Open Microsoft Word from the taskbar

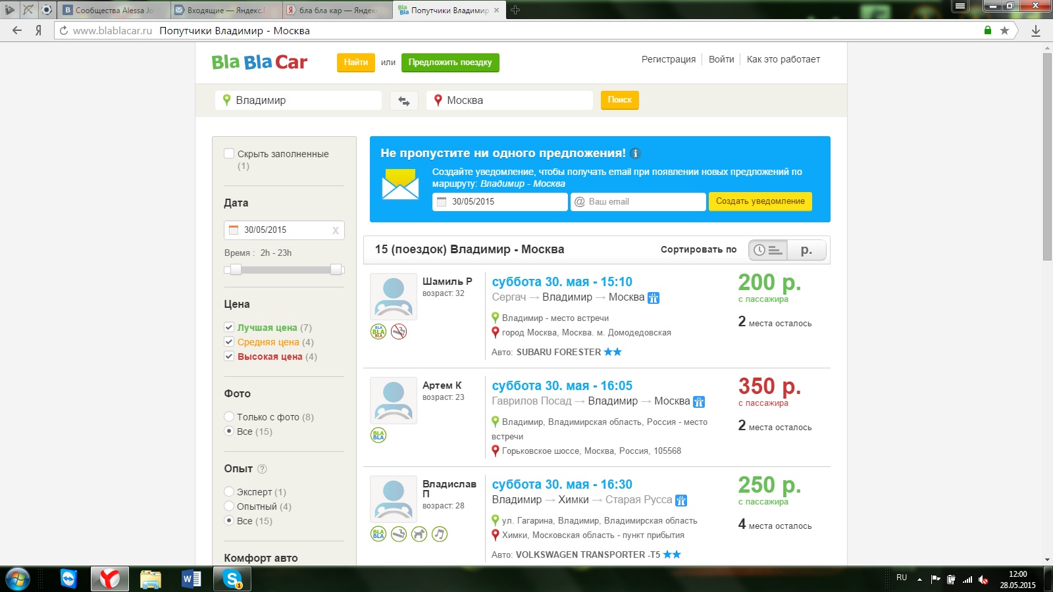click(x=192, y=579)
